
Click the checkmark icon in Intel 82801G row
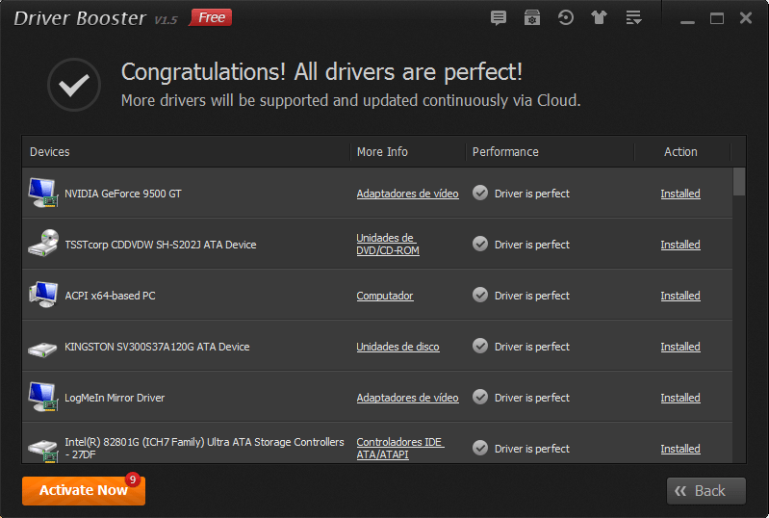point(480,448)
